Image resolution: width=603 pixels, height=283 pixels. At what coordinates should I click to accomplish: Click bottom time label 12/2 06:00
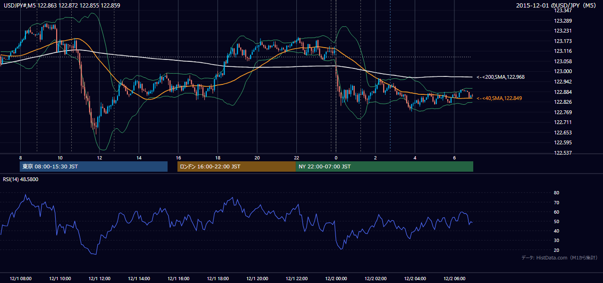[454, 279]
